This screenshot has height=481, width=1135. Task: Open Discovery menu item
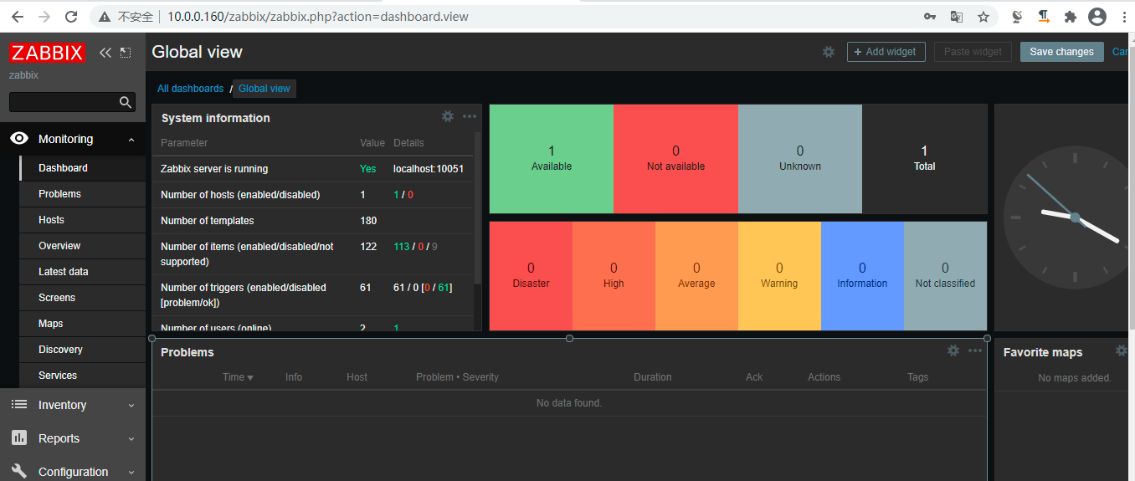(82, 350)
